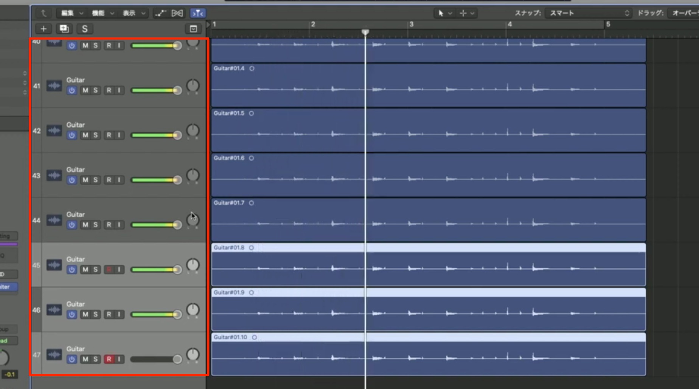Click the waveform icon of track 45
The height and width of the screenshot is (389, 699).
pos(54,265)
